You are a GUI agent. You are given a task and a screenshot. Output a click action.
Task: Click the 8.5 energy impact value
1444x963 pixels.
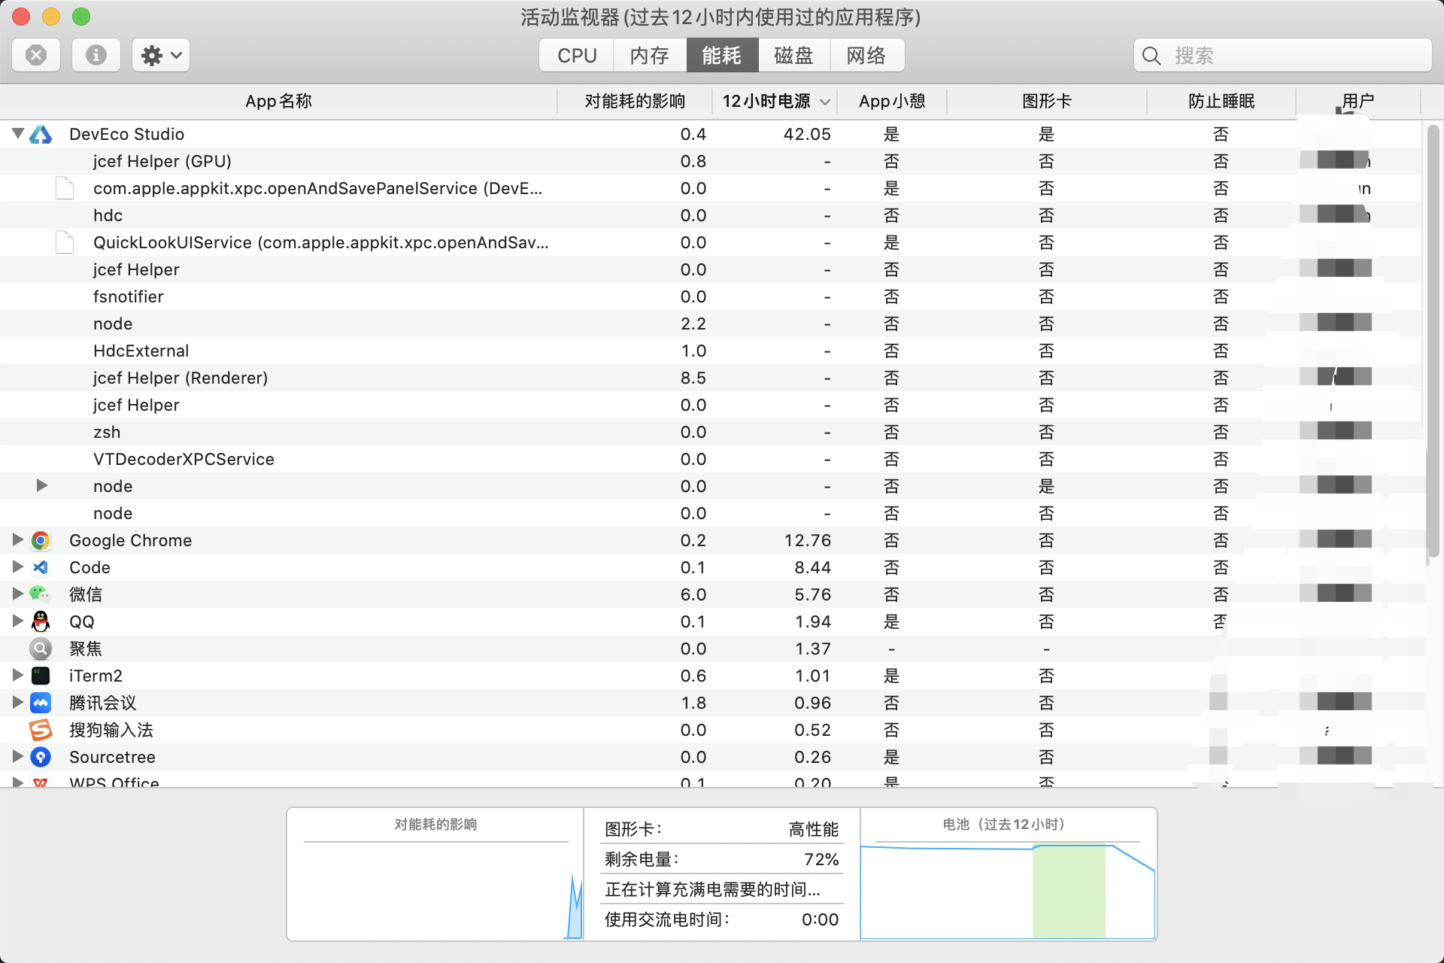(693, 378)
